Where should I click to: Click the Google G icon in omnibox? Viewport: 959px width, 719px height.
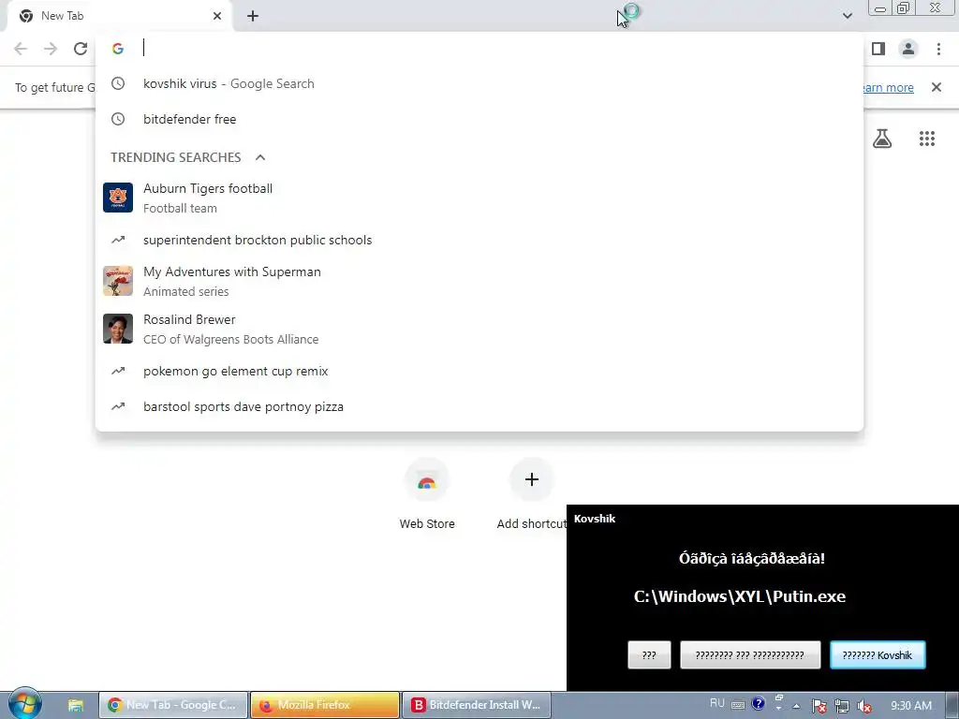point(118,49)
